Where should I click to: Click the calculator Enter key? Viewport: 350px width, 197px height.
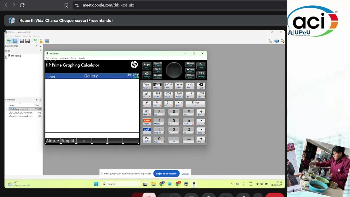tap(196, 104)
